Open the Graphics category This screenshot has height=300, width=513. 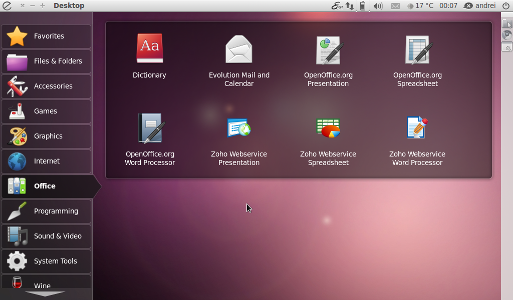46,136
